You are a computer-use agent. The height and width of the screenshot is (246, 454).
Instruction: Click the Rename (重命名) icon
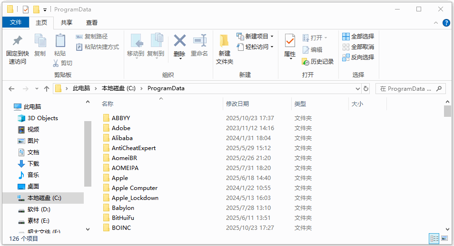pyautogui.click(x=200, y=40)
